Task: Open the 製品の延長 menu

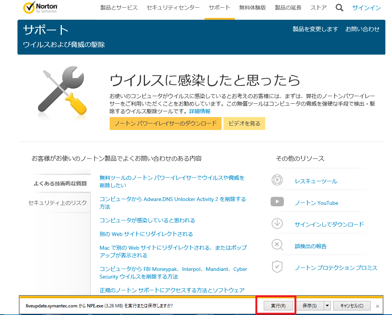Action: tap(288, 8)
